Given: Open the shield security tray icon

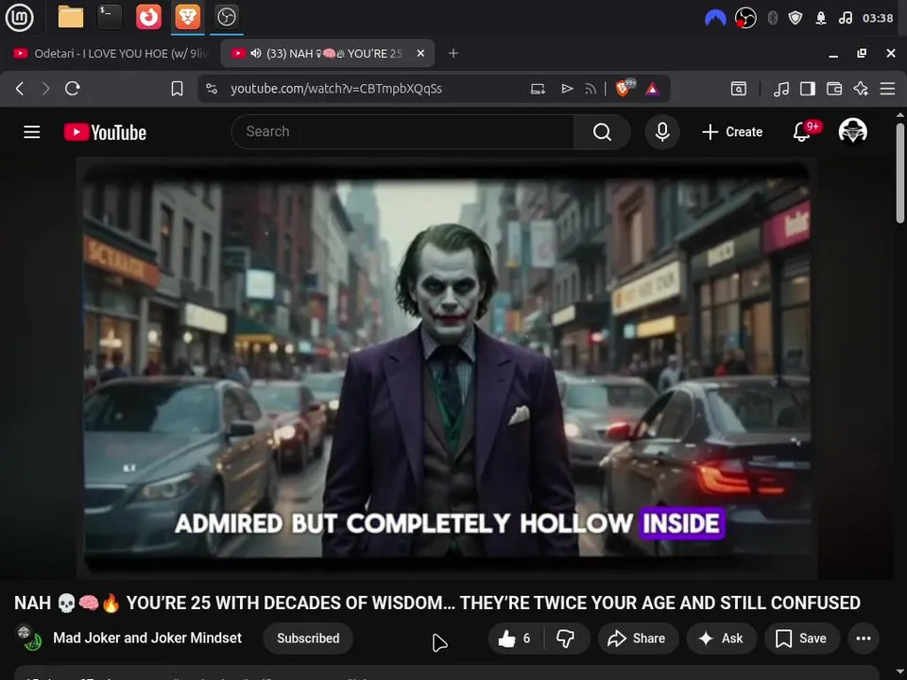Looking at the screenshot, I should pyautogui.click(x=796, y=19).
